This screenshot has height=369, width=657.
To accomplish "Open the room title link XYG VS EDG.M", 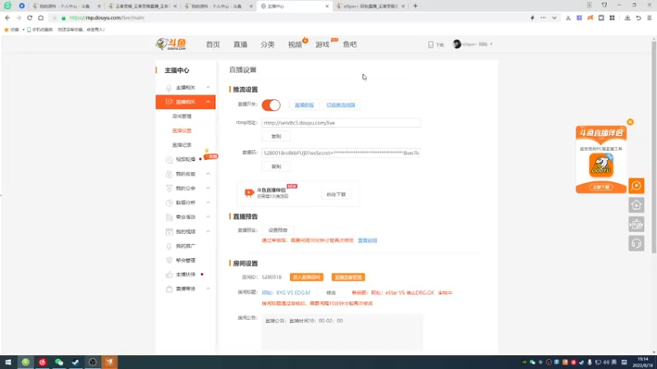I will point(286,293).
